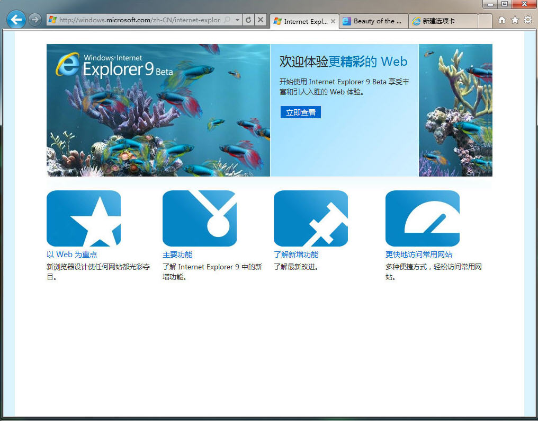
Task: Click inside the URL address field
Action: click(x=140, y=20)
